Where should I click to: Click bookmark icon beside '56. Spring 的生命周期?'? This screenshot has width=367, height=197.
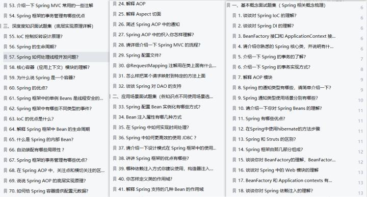6,46
